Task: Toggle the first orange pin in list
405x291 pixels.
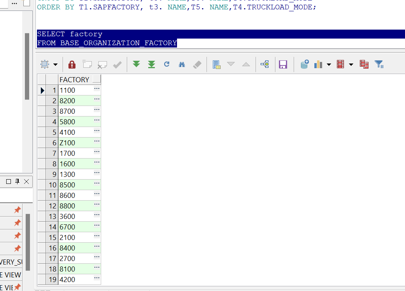Action: [17, 210]
